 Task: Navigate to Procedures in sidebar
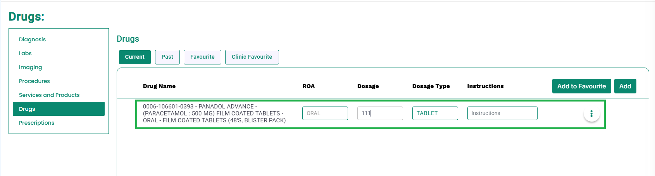point(34,81)
